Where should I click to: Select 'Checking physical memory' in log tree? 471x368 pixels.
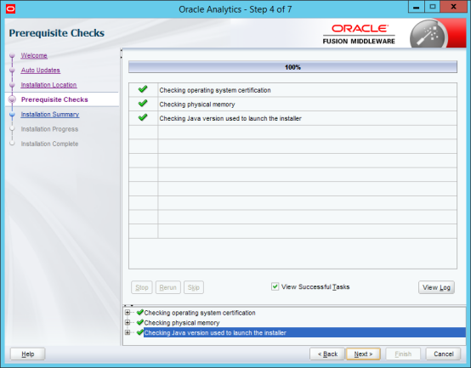point(182,323)
